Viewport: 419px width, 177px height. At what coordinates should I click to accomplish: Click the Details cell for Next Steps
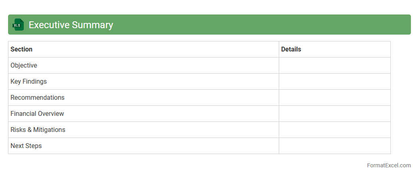tap(334, 146)
